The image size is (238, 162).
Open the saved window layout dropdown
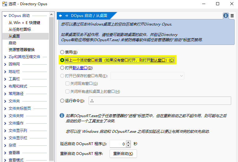point(147,76)
